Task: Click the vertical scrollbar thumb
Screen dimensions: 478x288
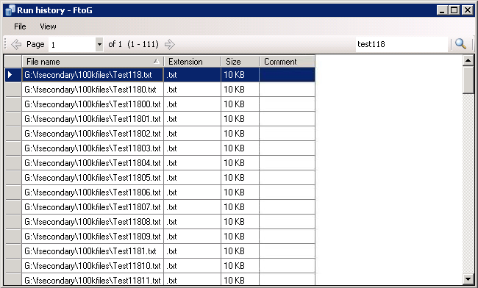Action: pos(468,80)
